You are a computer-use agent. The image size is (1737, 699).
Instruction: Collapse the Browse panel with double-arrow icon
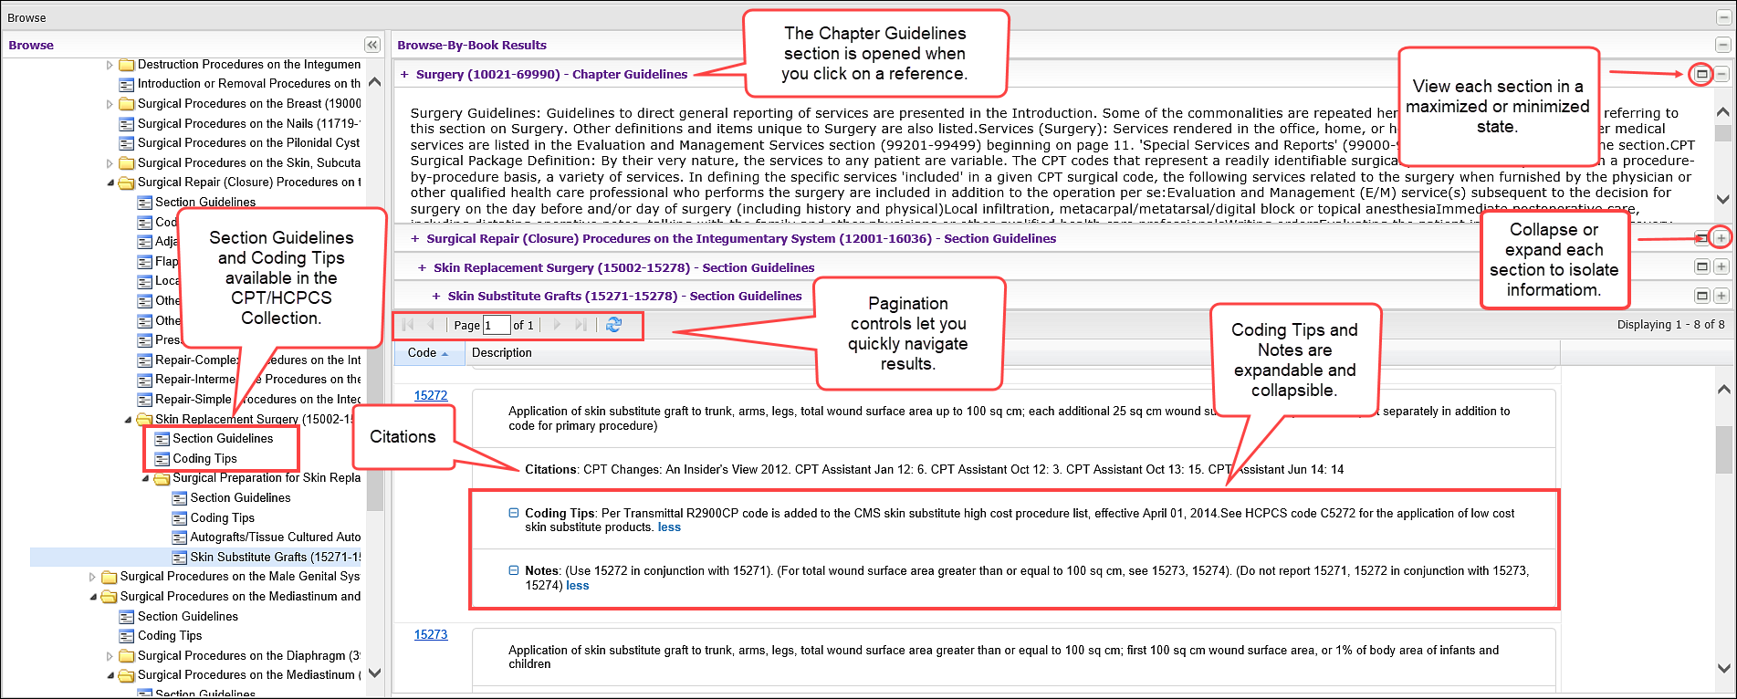click(x=371, y=45)
